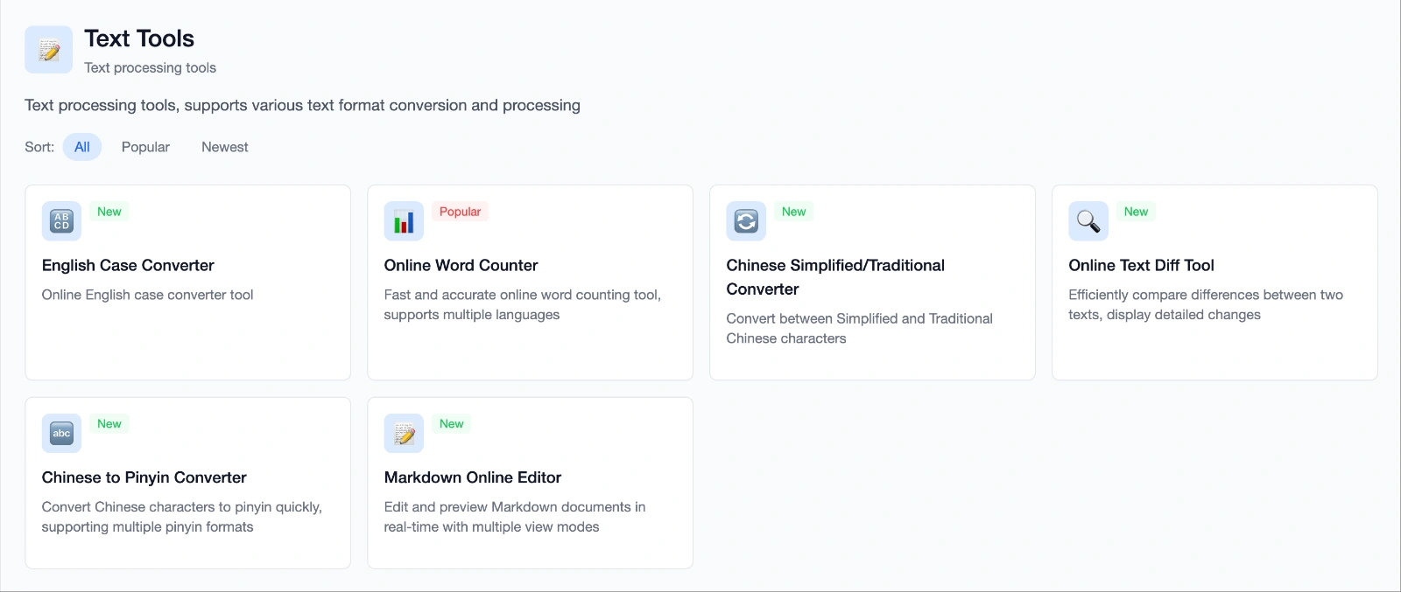Click the Popular badge on Word Counter

(x=460, y=212)
